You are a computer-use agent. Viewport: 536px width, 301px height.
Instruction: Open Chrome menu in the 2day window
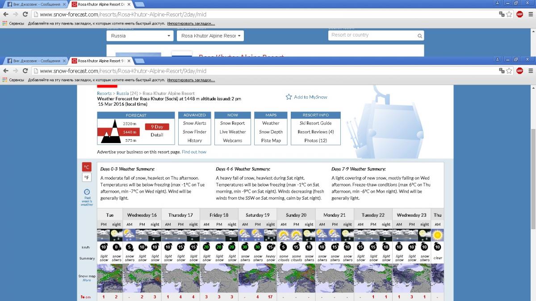[530, 14]
